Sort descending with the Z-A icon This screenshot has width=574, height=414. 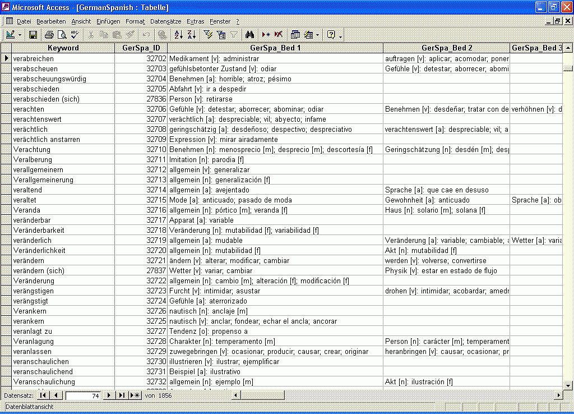191,35
